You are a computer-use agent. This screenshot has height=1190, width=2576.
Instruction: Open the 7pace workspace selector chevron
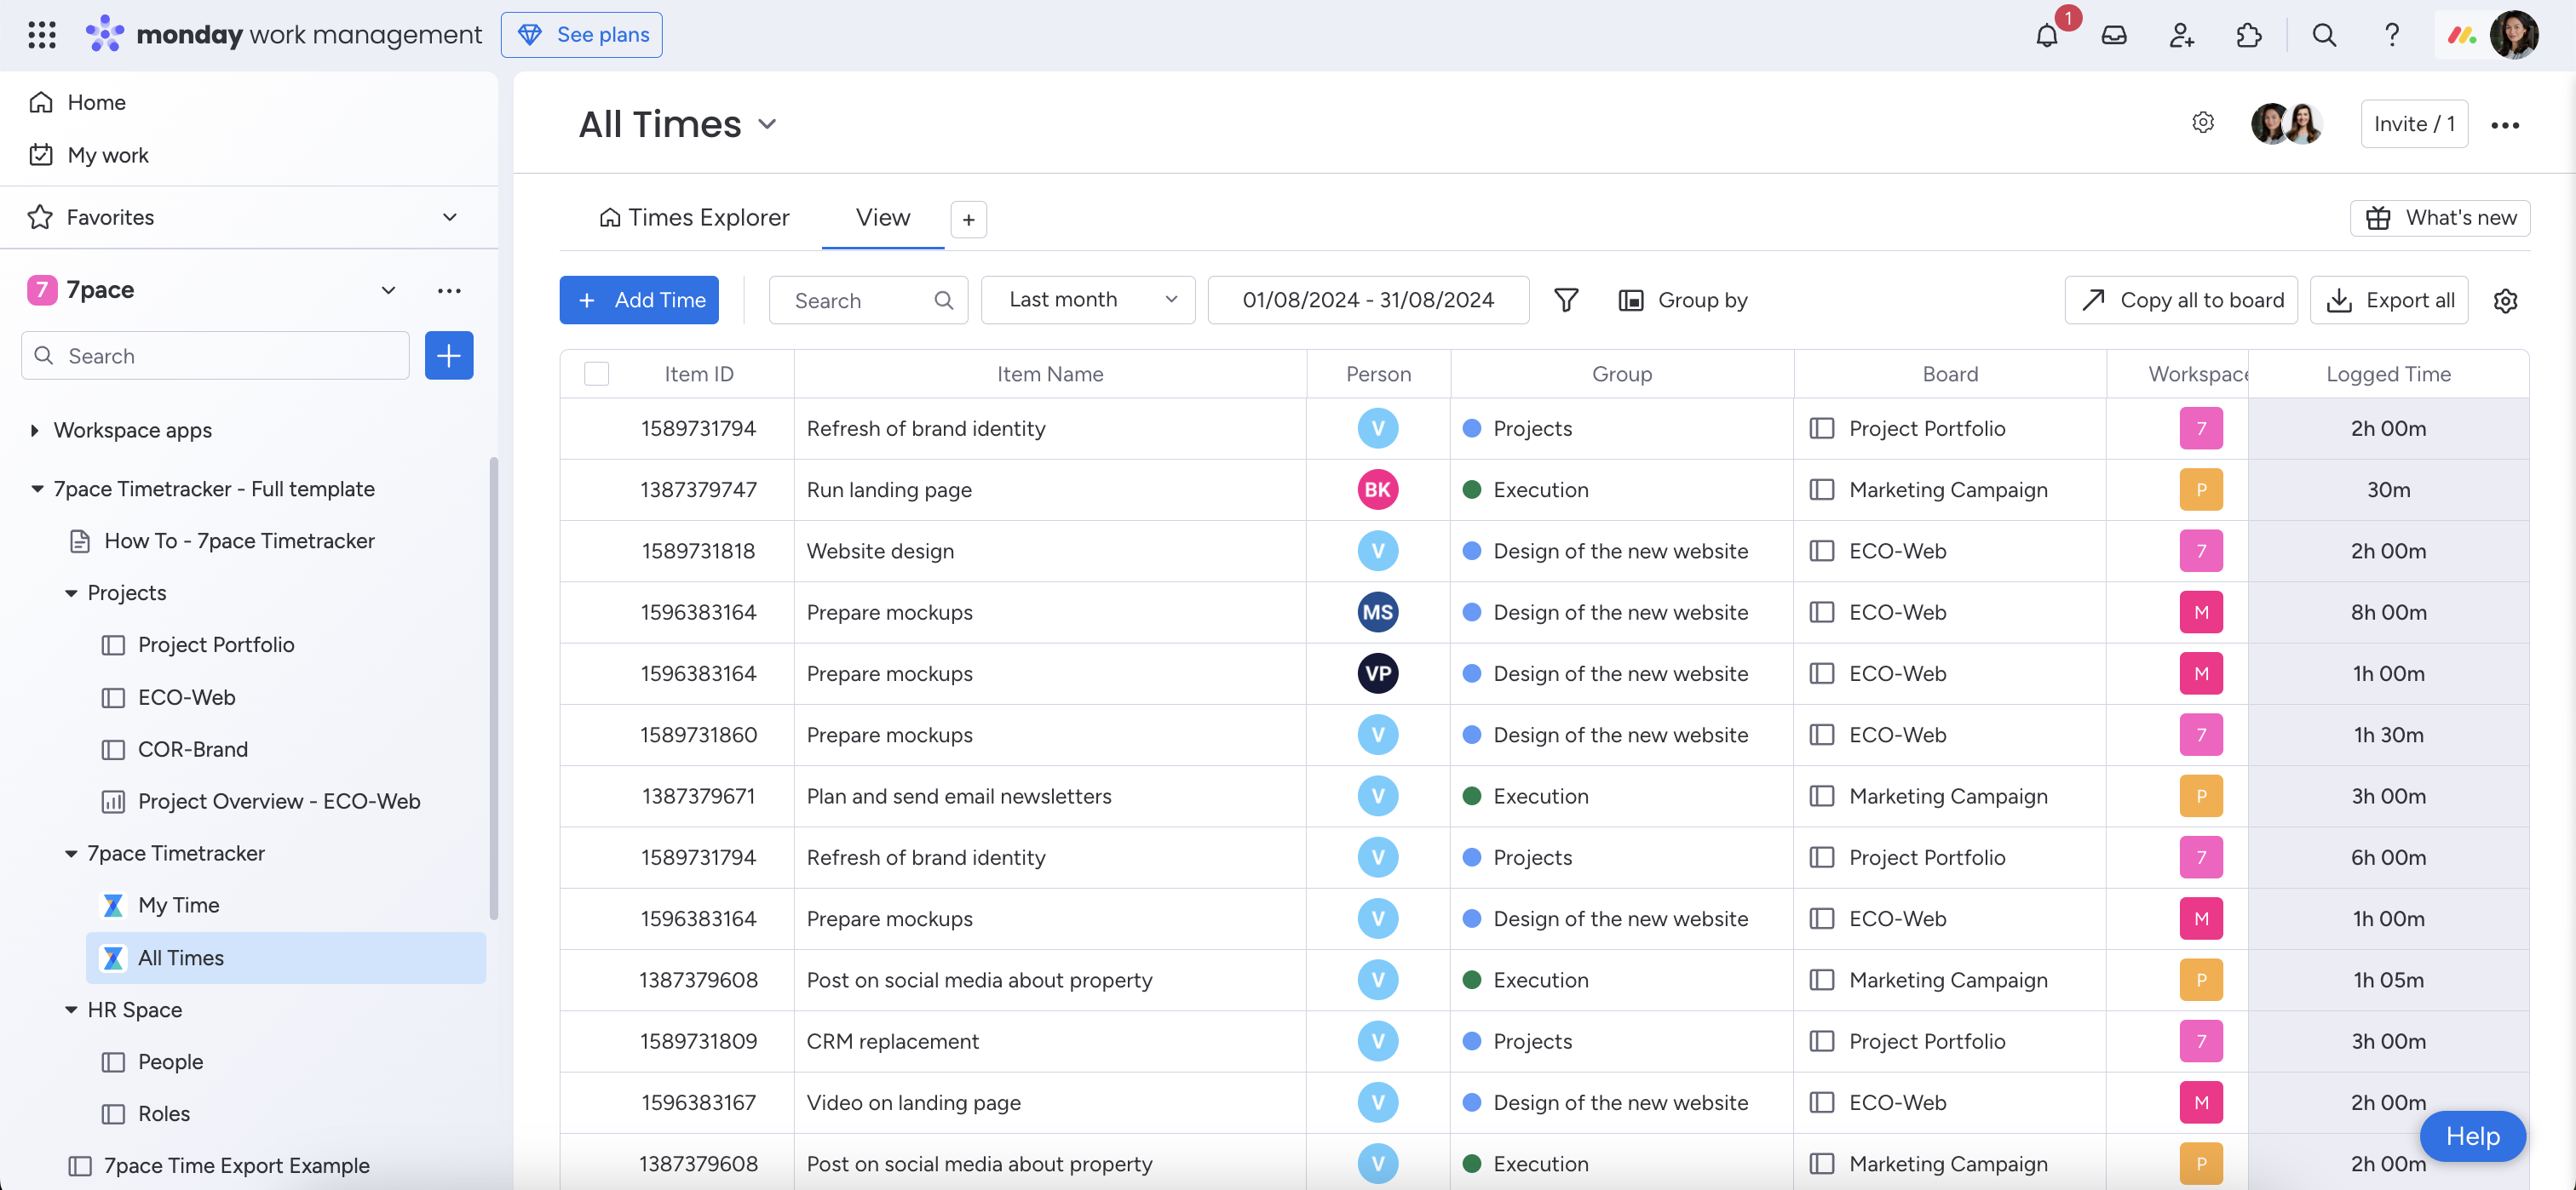[388, 291]
